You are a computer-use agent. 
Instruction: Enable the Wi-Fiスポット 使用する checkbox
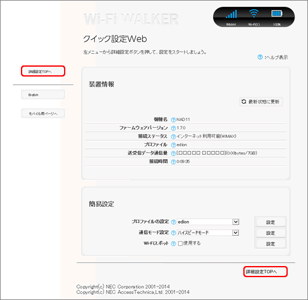coord(180,243)
